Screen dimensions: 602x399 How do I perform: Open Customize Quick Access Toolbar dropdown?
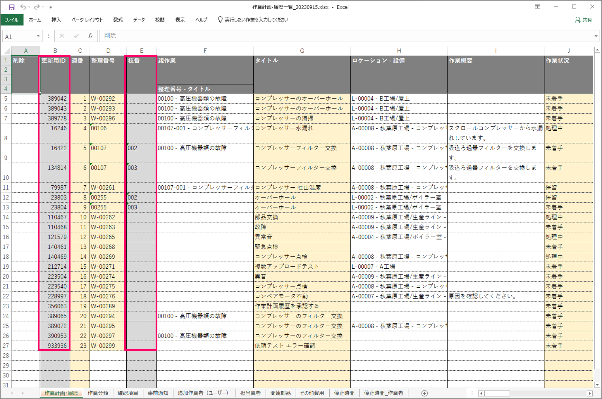point(51,7)
